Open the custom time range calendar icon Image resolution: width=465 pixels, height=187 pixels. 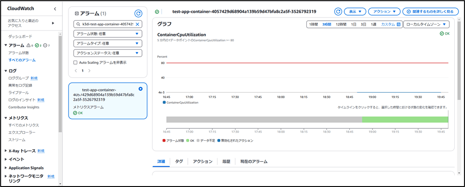click(399, 24)
